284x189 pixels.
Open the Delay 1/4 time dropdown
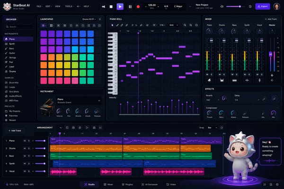point(247,100)
